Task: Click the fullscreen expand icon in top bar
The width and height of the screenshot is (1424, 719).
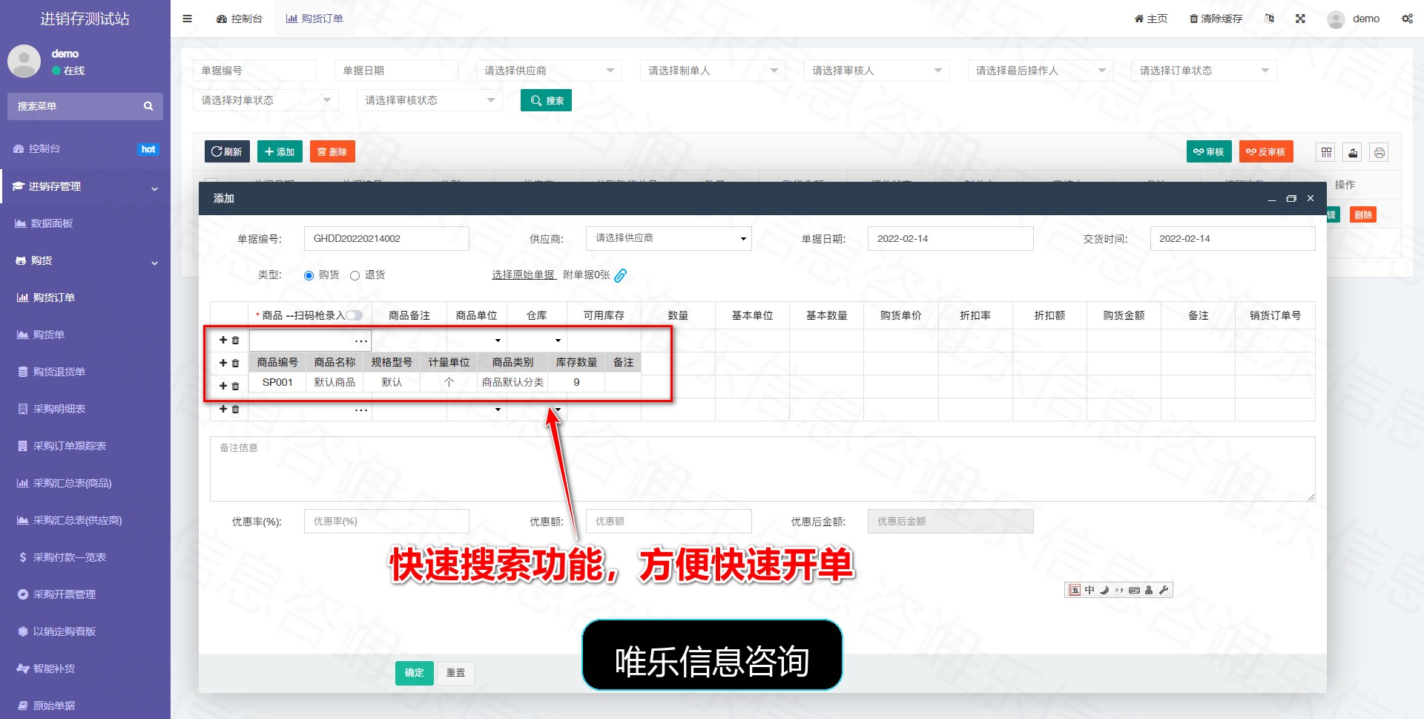Action: click(1300, 19)
